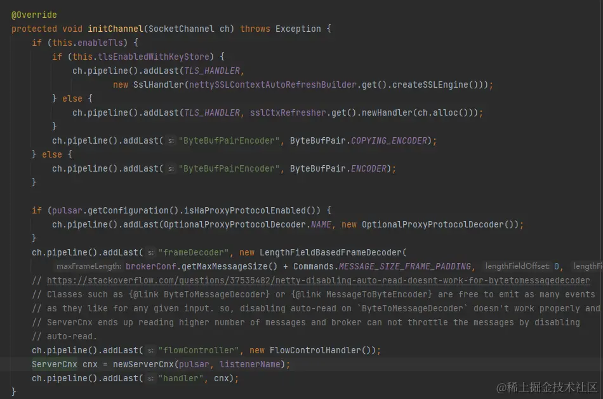Click COPYING_ENCODER constant
This screenshot has height=399, width=603.
(389, 141)
